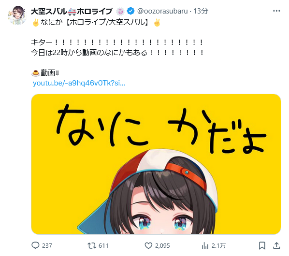Click the 2,095 likes count
289x256 pixels.
click(162, 246)
